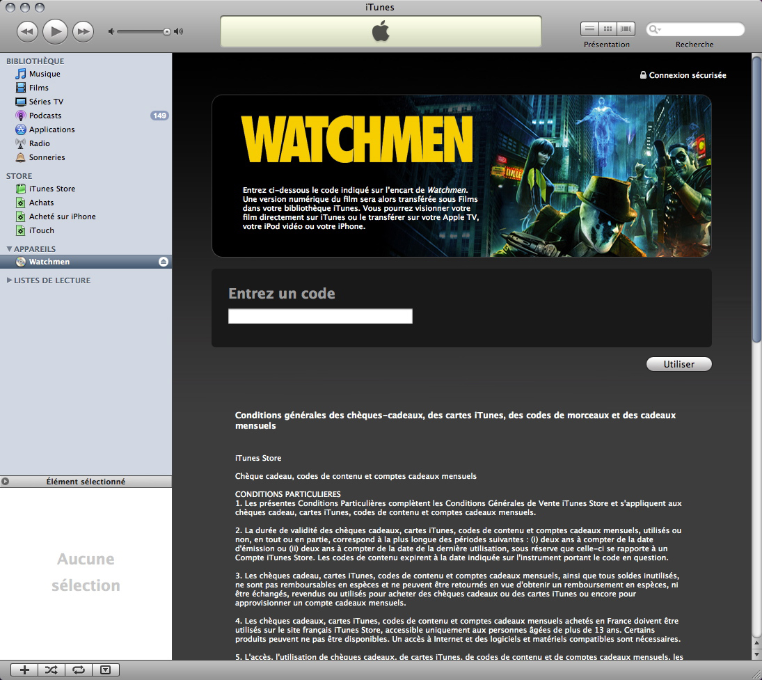762x680 pixels.
Task: Click the Élément sélectionné header
Action: 86,482
